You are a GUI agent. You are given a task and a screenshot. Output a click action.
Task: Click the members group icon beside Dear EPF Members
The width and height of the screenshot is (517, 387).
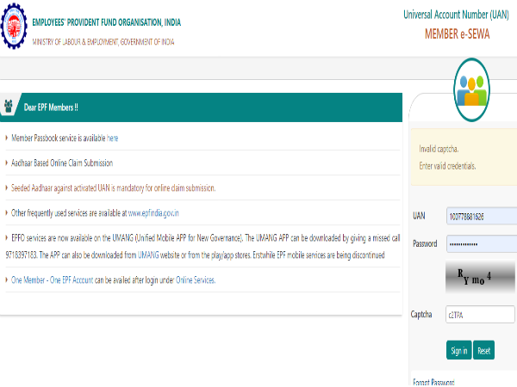click(9, 107)
